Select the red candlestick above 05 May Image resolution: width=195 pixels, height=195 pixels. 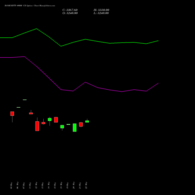click(x=12, y=113)
